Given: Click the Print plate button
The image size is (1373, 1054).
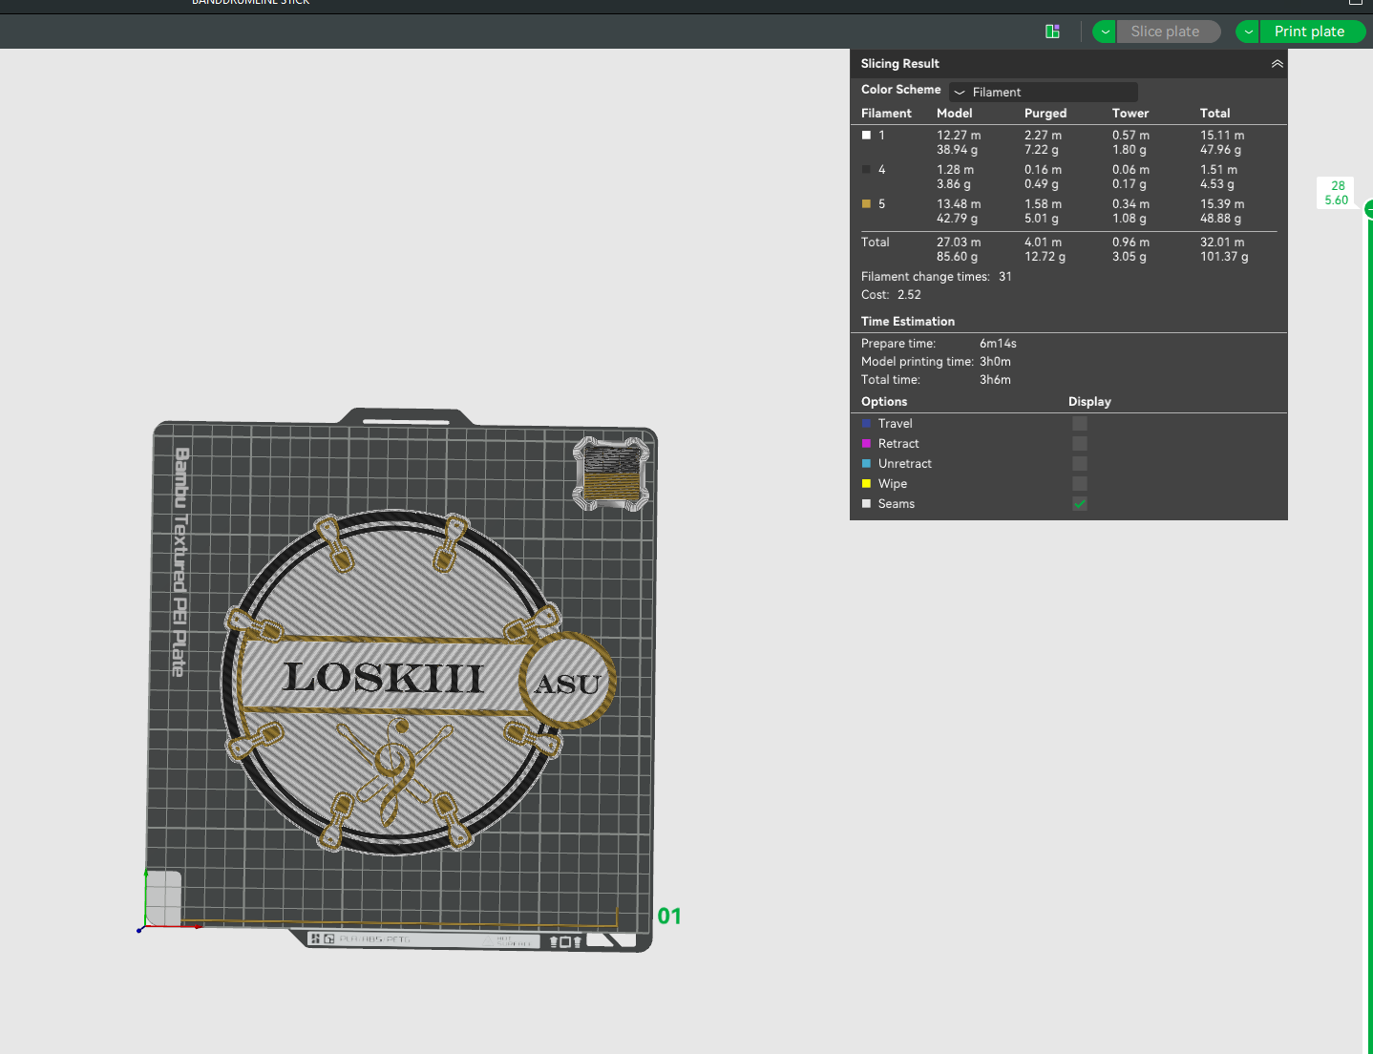Looking at the screenshot, I should [x=1312, y=32].
